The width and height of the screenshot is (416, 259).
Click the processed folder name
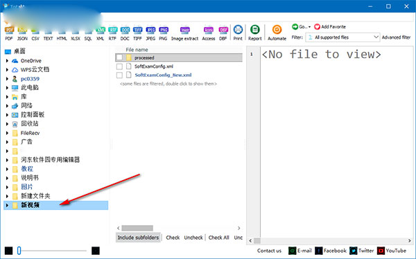point(144,57)
